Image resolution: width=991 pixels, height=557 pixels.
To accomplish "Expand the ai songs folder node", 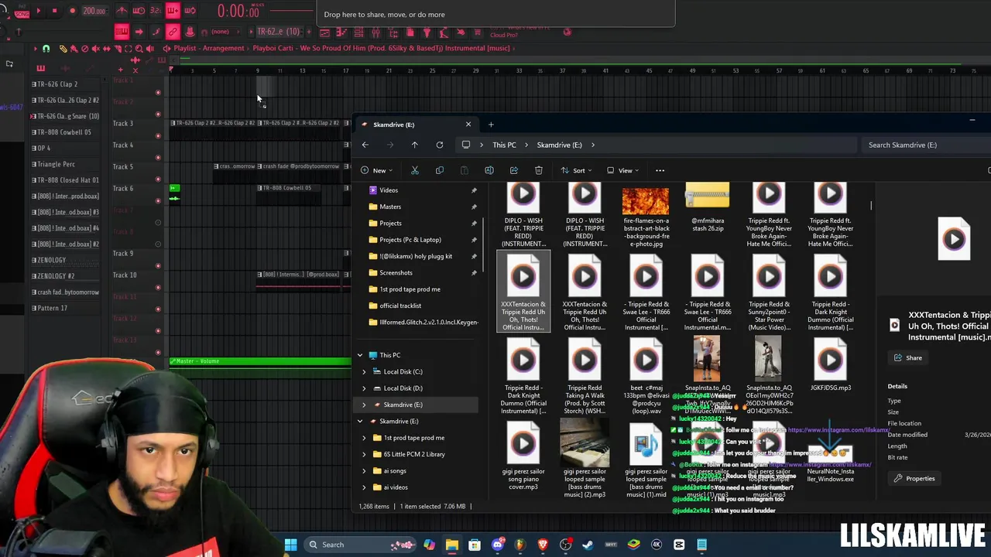I will (x=365, y=470).
